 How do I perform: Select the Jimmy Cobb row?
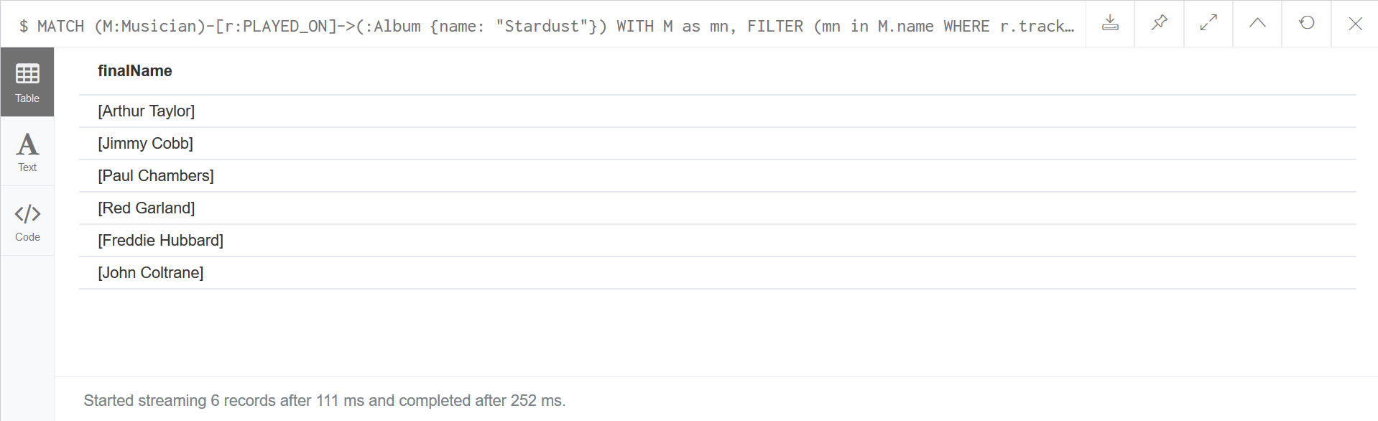pos(146,143)
